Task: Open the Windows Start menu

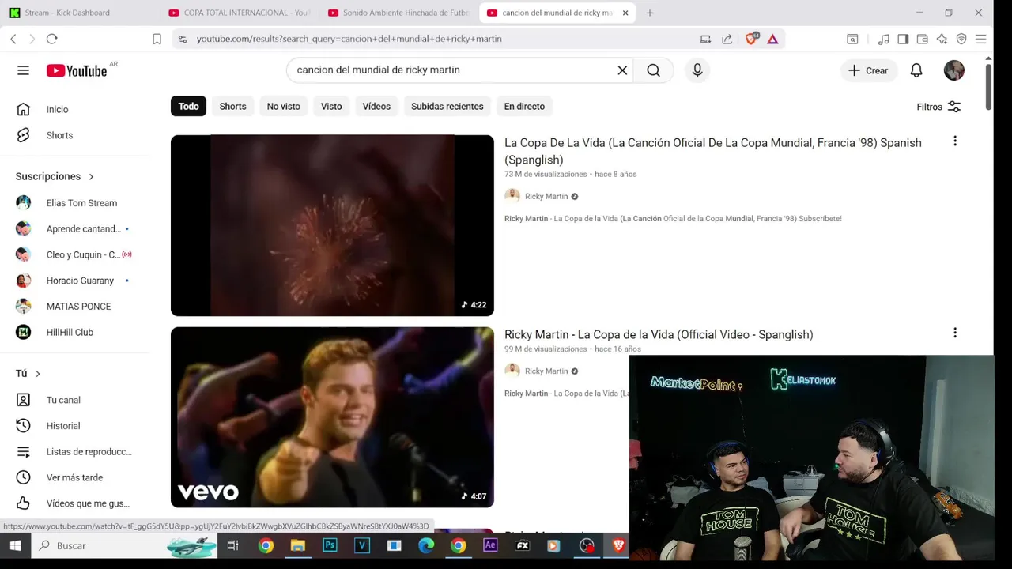Action: (x=15, y=545)
